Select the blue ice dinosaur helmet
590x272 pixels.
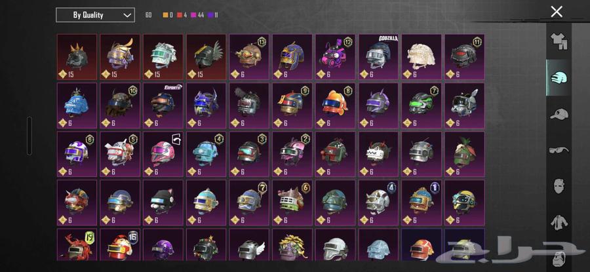coord(77,106)
